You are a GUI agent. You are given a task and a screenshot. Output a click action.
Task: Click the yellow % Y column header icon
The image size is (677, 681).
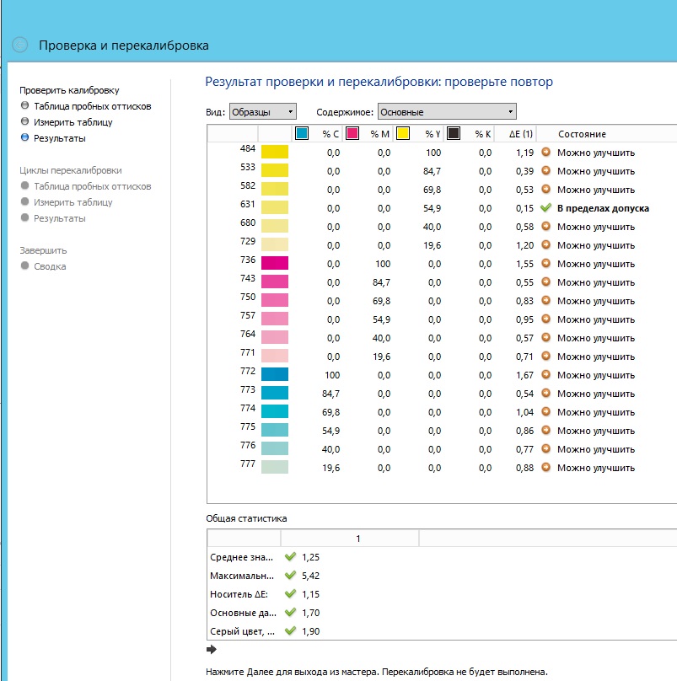(403, 134)
